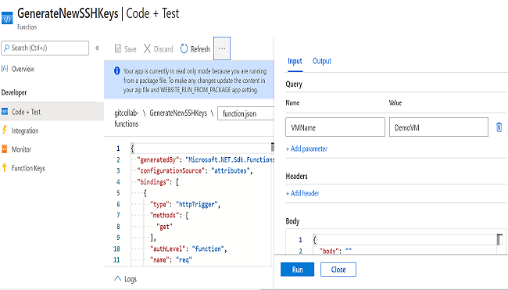The image size is (508, 290).
Task: Click the Discard toolbar label
Action: tap(163, 49)
